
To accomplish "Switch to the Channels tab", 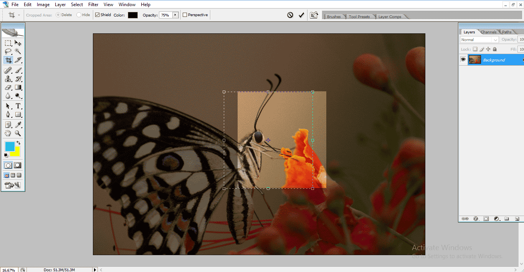I will (488, 32).
